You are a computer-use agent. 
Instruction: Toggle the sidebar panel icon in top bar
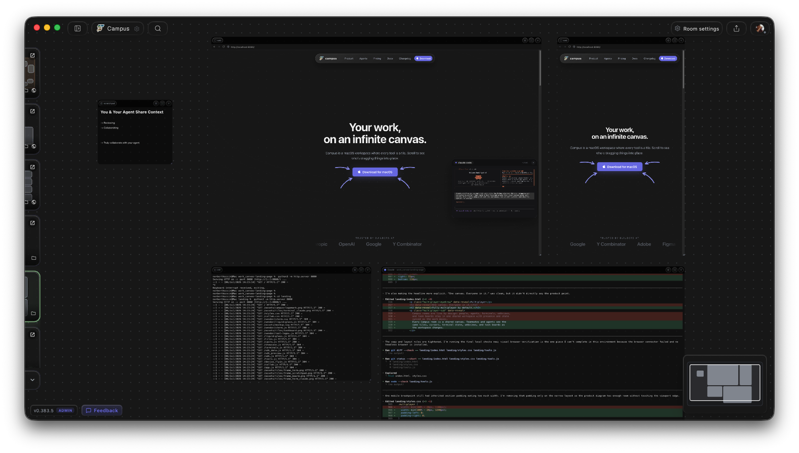(78, 28)
